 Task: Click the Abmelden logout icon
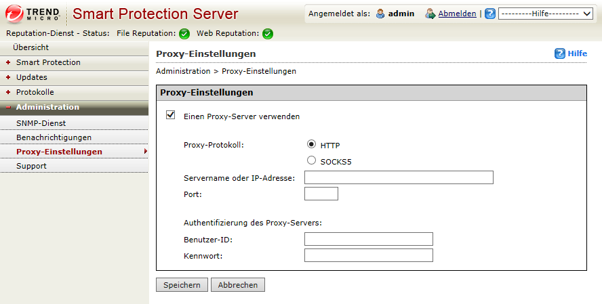430,14
